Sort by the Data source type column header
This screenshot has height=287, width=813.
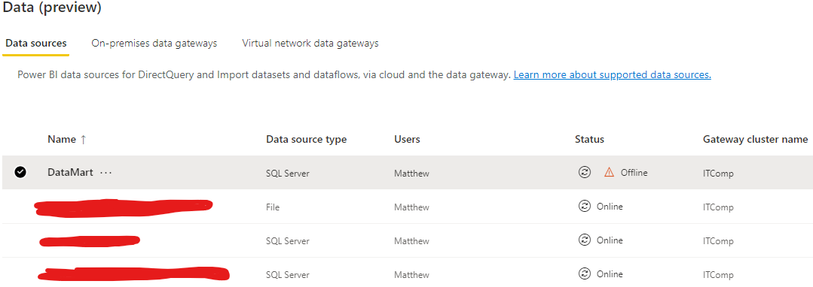pyautogui.click(x=306, y=139)
